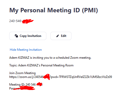
Task: Click the 'Join Zoom Meeting' text
Action: 22,73
